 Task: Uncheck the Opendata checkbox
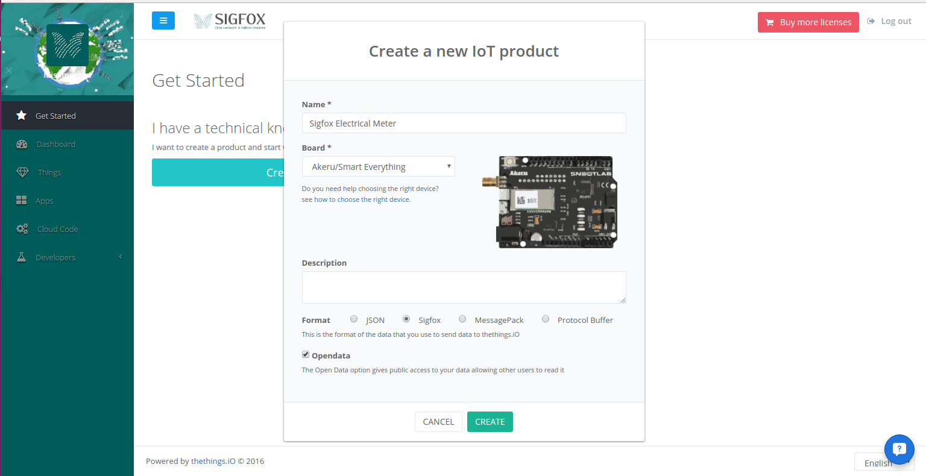click(306, 355)
